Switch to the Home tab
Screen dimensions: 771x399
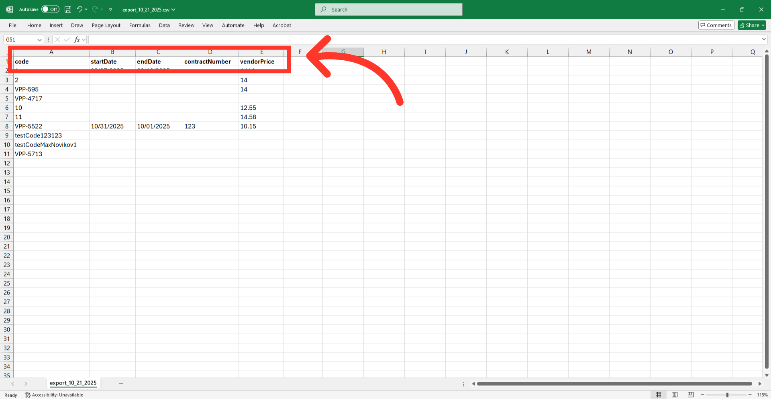34,25
